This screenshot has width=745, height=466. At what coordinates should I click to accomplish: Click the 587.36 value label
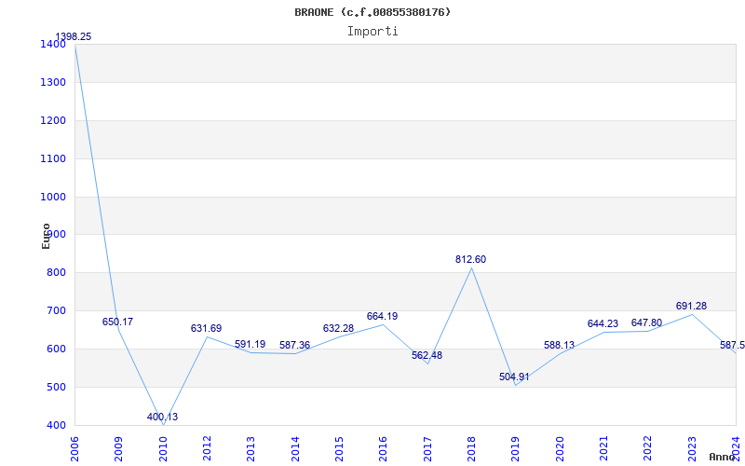(x=294, y=346)
